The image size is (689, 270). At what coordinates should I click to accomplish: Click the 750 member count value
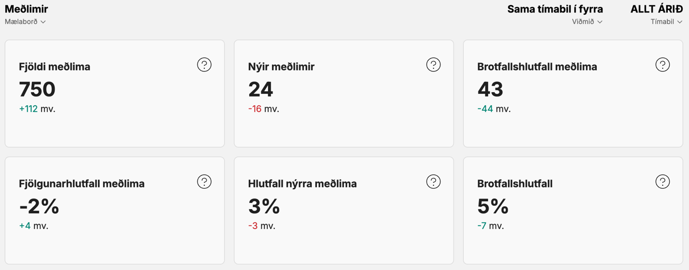coord(37,89)
